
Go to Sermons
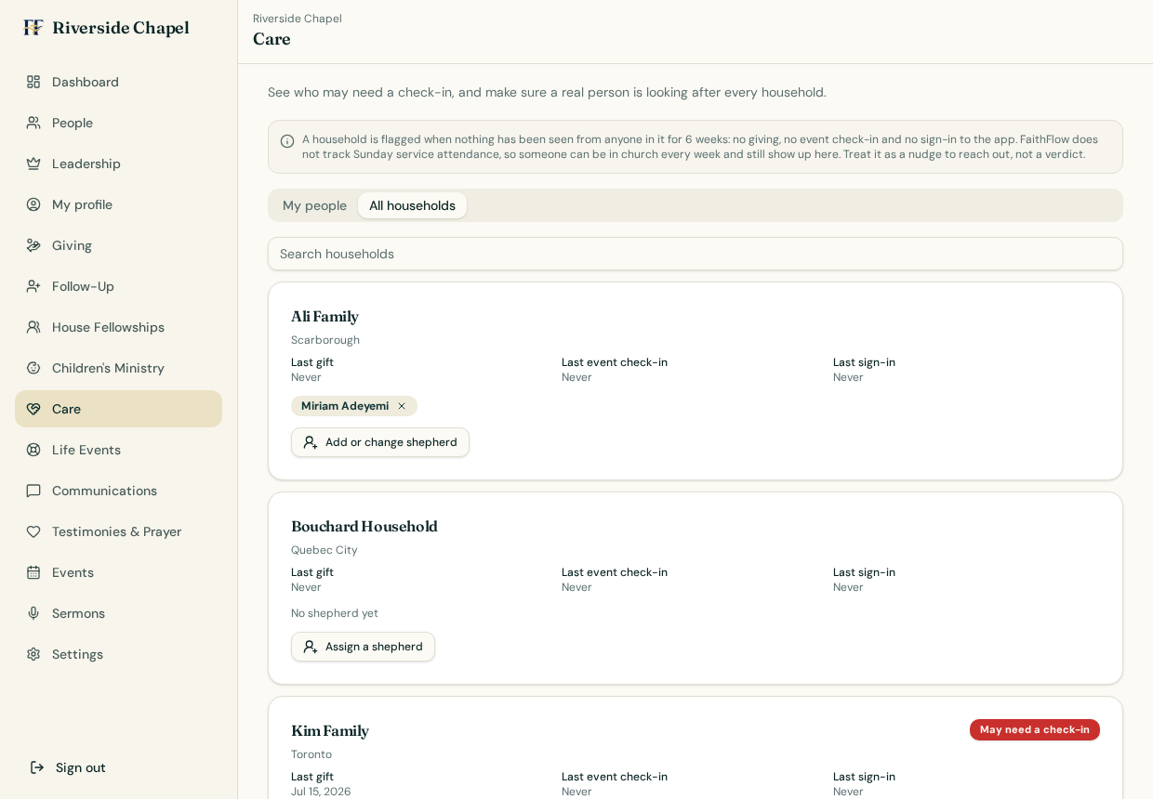coord(118,613)
